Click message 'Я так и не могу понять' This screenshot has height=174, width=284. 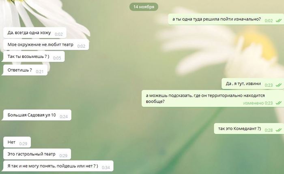click(x=58, y=166)
